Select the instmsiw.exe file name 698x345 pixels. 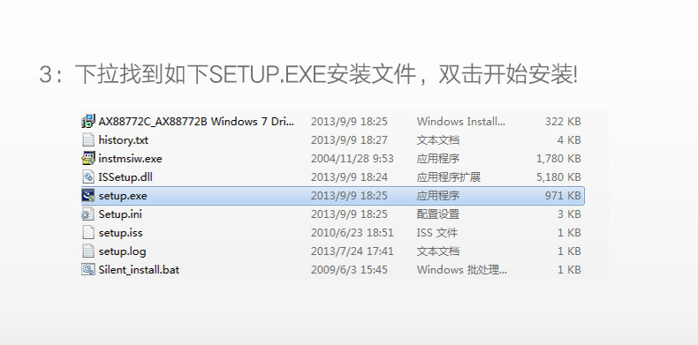(x=131, y=159)
